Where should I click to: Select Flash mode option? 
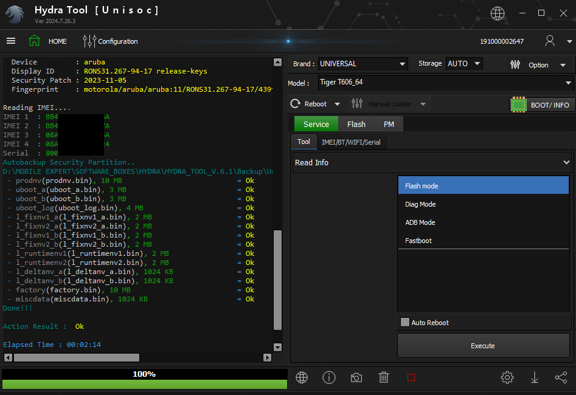pos(484,186)
